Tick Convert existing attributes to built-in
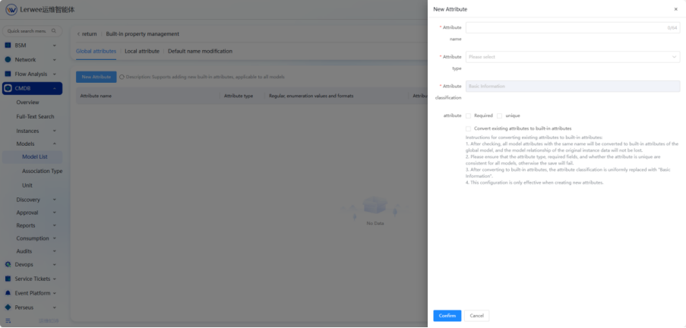The width and height of the screenshot is (686, 328). 469,129
